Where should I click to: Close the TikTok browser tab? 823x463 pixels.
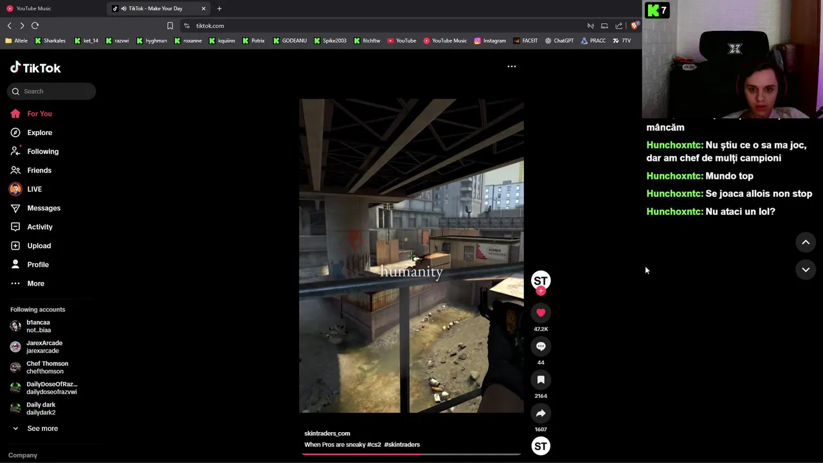click(x=204, y=8)
